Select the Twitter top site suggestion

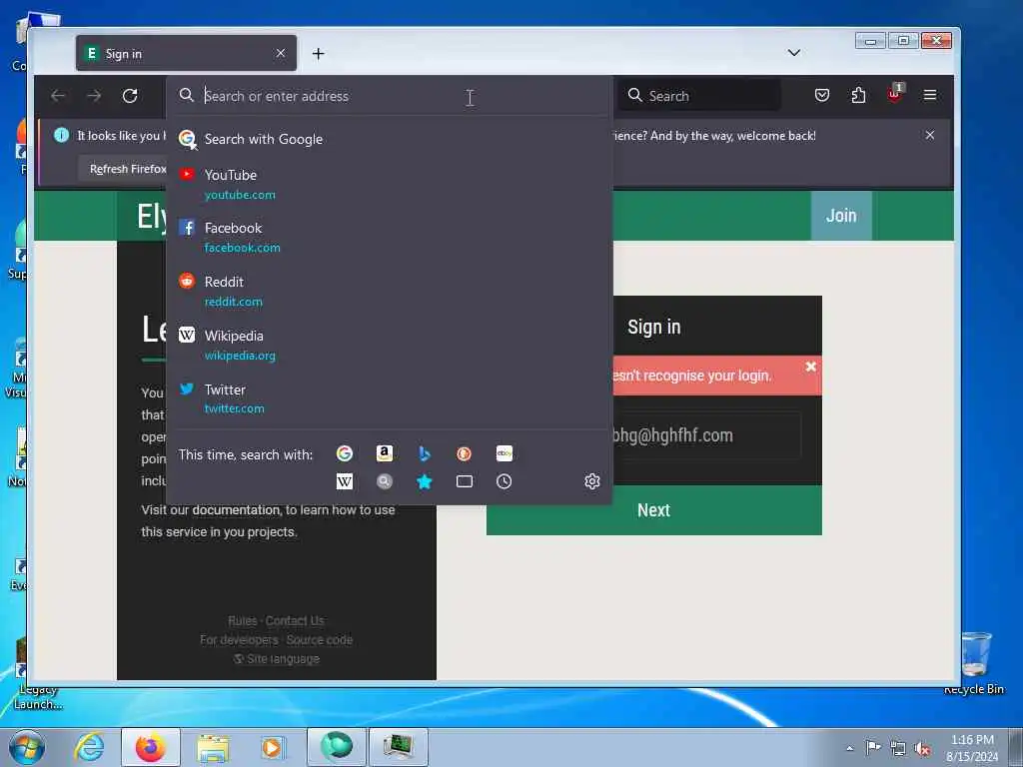point(390,398)
